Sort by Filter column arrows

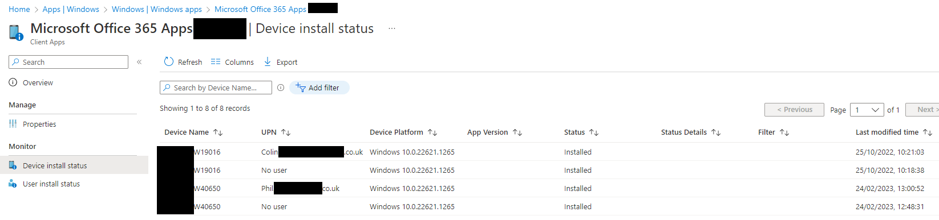784,132
